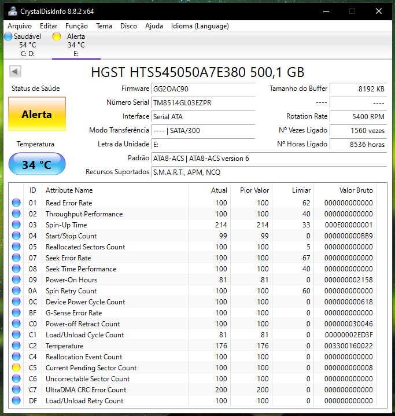The width and height of the screenshot is (395, 416).
Task: Select the Current Pending Sector Count row text
Action: coord(91,368)
